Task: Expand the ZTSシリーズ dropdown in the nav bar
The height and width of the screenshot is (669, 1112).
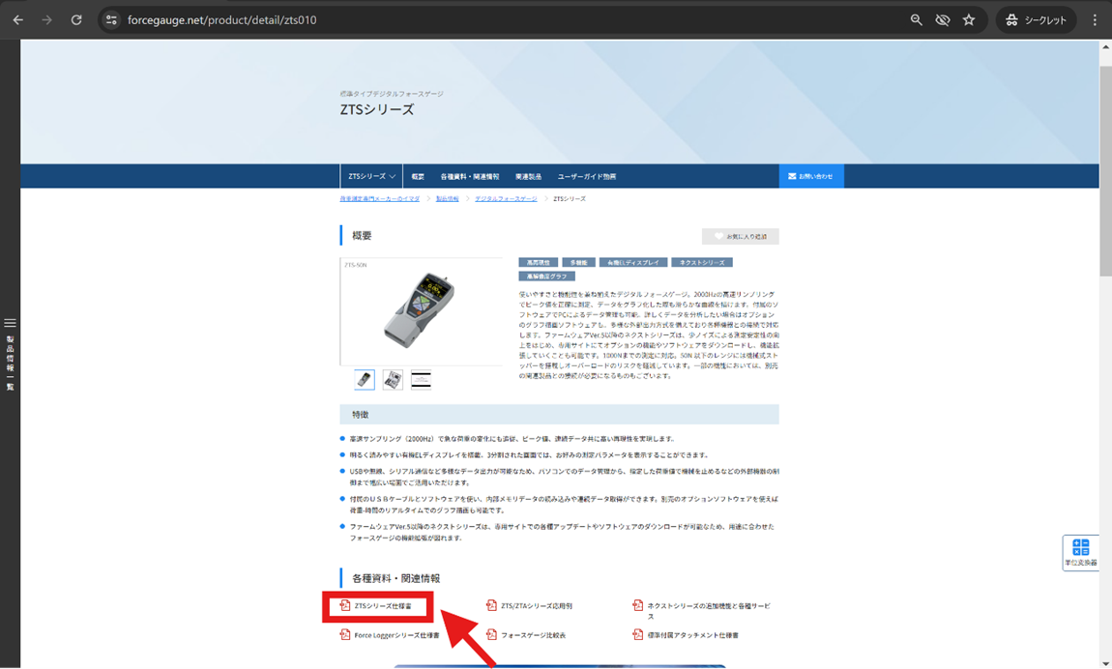Action: coord(371,177)
